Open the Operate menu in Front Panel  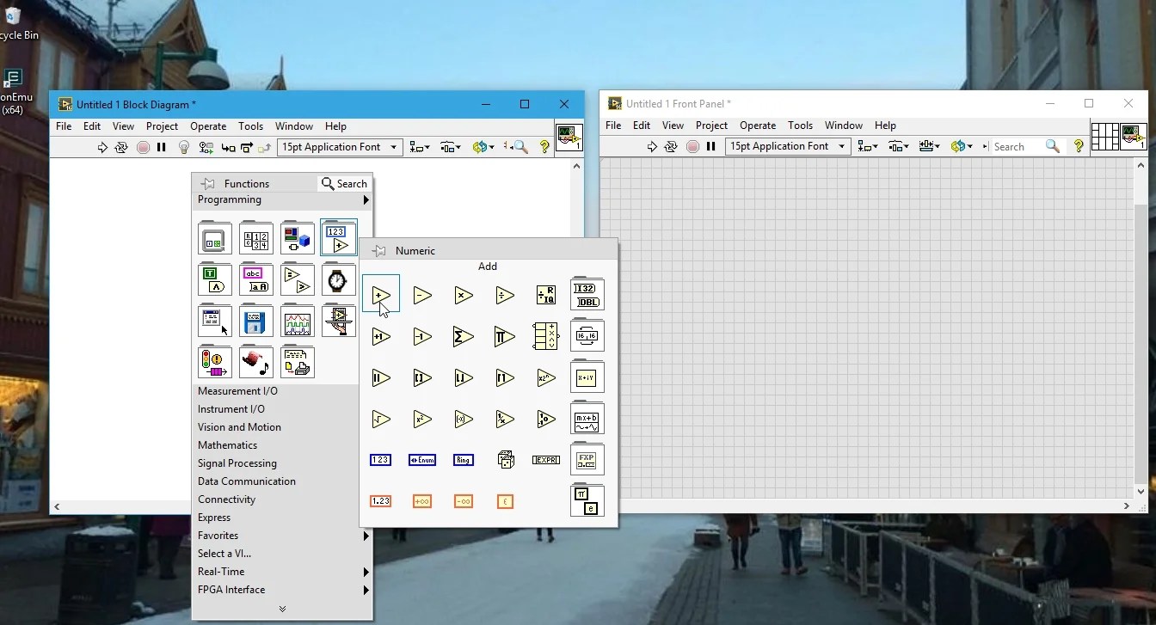[757, 126]
